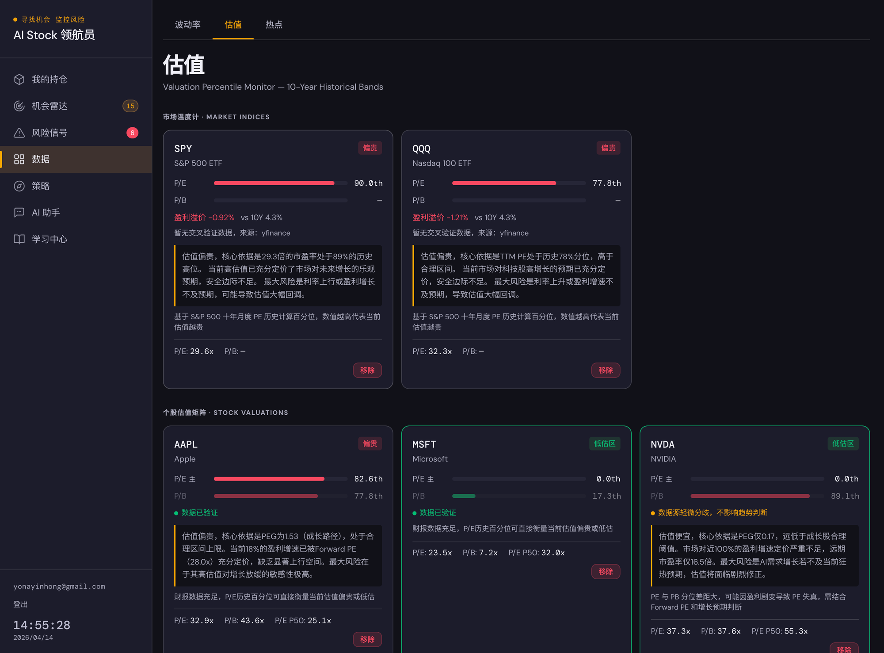The height and width of the screenshot is (653, 884).
Task: Click the 数据已验证 indicator on AAPL
Action: click(x=196, y=512)
